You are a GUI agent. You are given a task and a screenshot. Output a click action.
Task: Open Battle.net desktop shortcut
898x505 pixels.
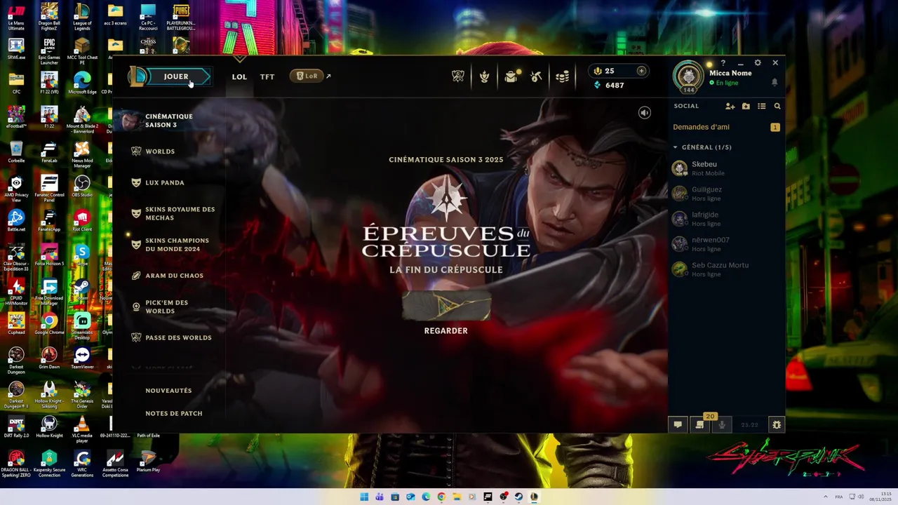[16, 221]
